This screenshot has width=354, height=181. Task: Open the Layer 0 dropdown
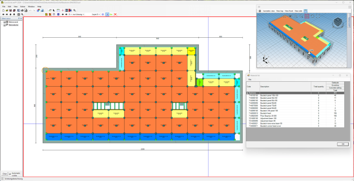[x=96, y=15]
